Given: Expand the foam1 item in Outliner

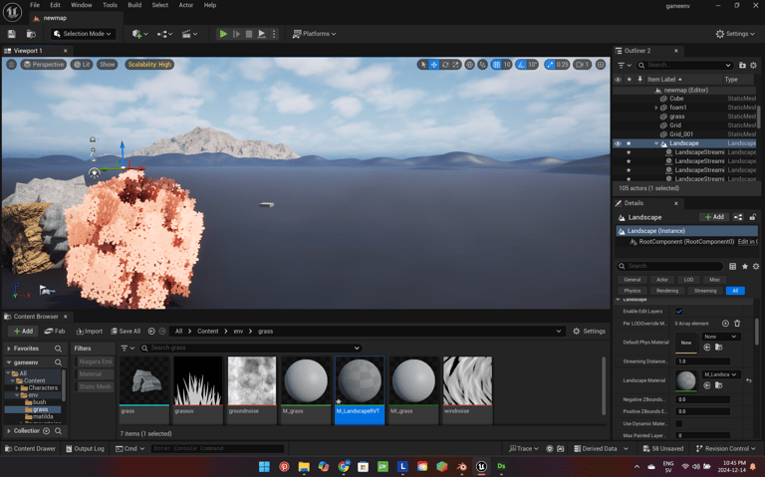Looking at the screenshot, I should click(656, 108).
